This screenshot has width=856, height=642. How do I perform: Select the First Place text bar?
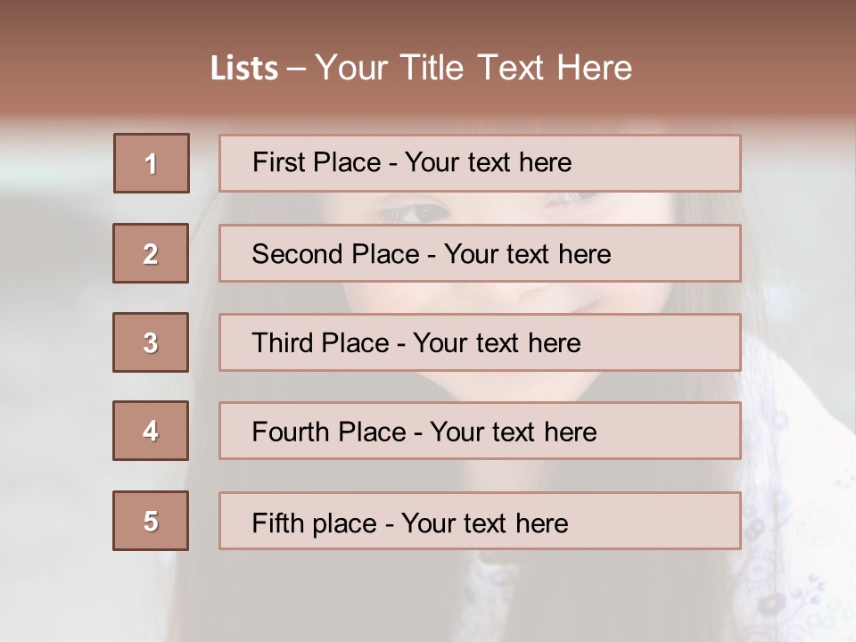click(480, 163)
